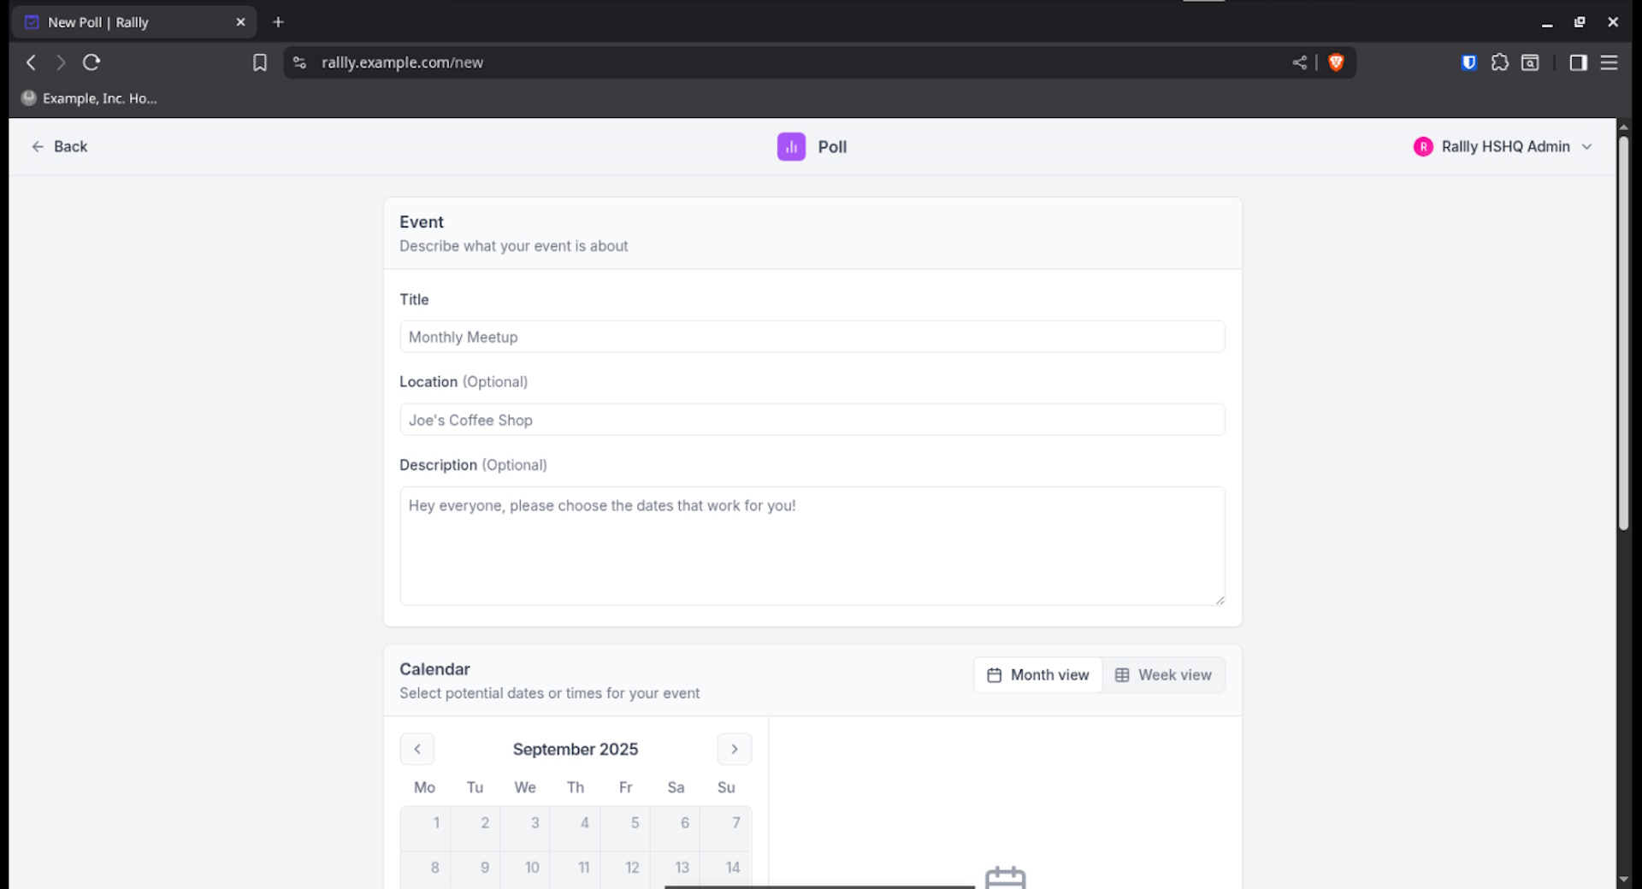This screenshot has height=889, width=1642.
Task: Click the purple Poll icon
Action: pos(791,147)
